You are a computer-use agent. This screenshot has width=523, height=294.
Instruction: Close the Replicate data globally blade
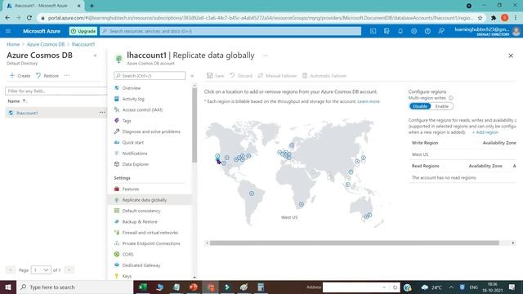(x=511, y=56)
